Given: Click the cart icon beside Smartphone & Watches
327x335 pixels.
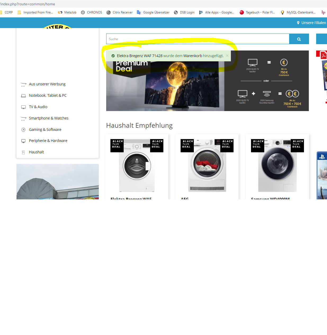Looking at the screenshot, I should click(23, 118).
